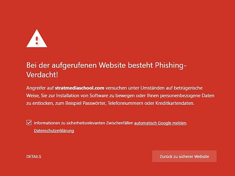This screenshot has width=235, height=176.
Task: Click the word "Kreditkartendaten" in the warning
Action: pos(175,103)
